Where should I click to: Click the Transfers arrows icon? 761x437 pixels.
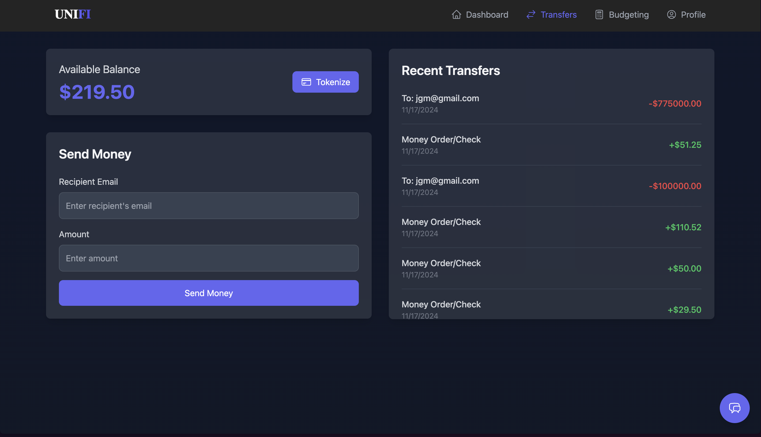click(531, 14)
